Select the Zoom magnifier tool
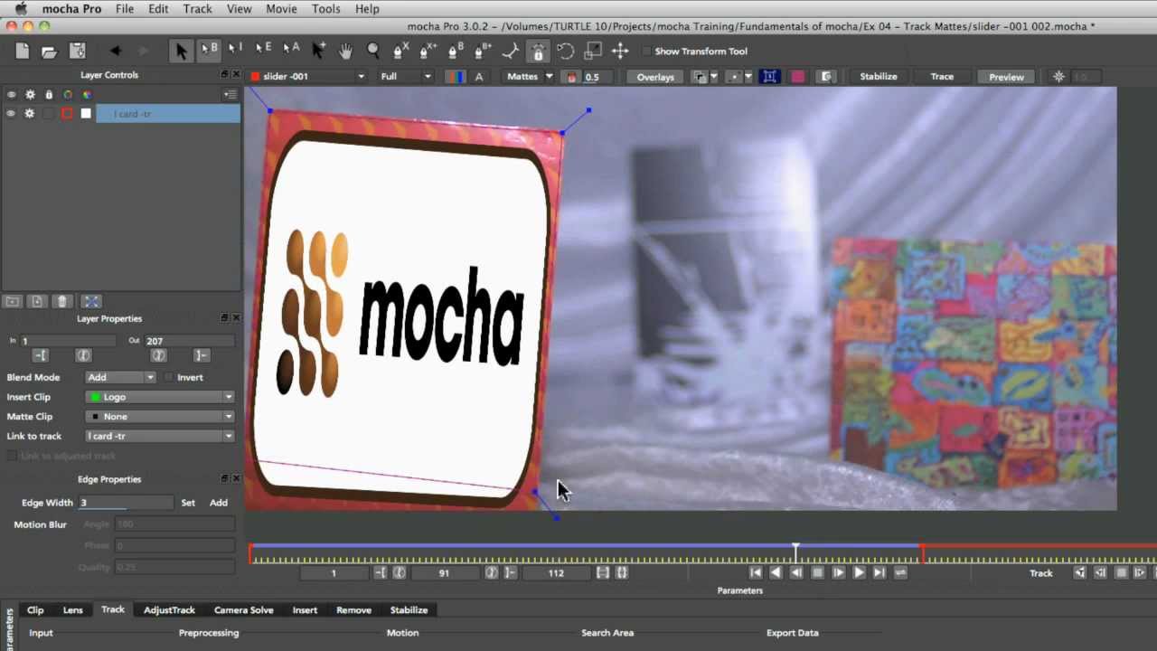 [x=373, y=52]
